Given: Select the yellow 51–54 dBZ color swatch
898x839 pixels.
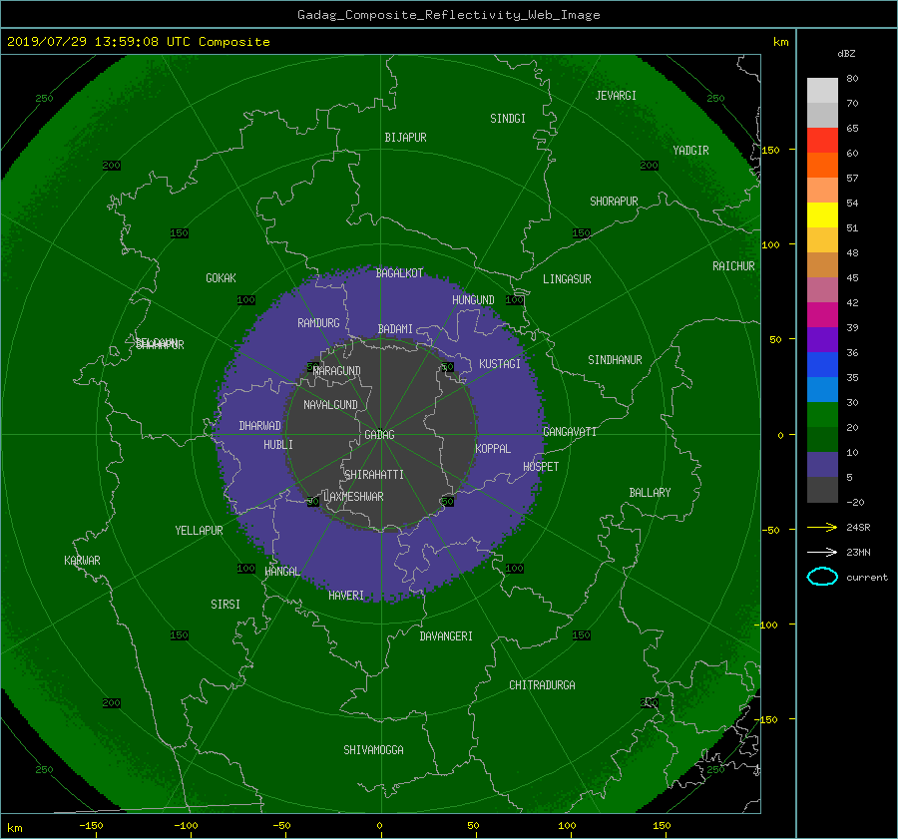Looking at the screenshot, I should (822, 215).
